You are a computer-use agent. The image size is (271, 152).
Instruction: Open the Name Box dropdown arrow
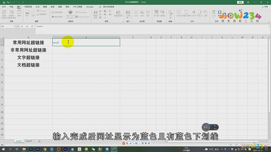14,26
